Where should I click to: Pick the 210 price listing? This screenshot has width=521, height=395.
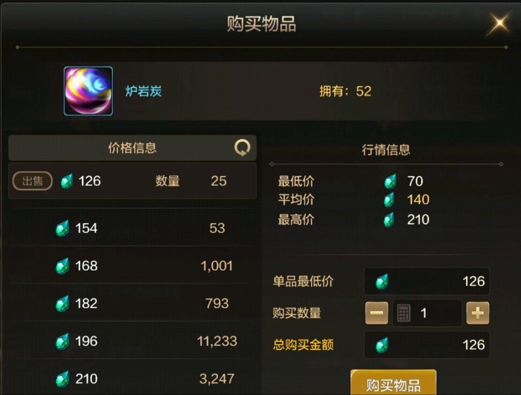pos(132,378)
